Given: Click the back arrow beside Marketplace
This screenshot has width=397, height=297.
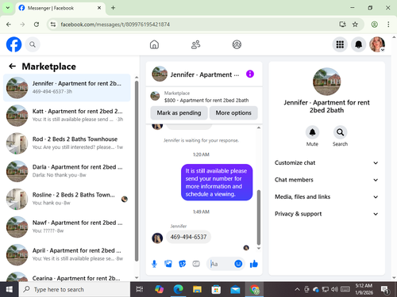Looking at the screenshot, I should tap(12, 67).
